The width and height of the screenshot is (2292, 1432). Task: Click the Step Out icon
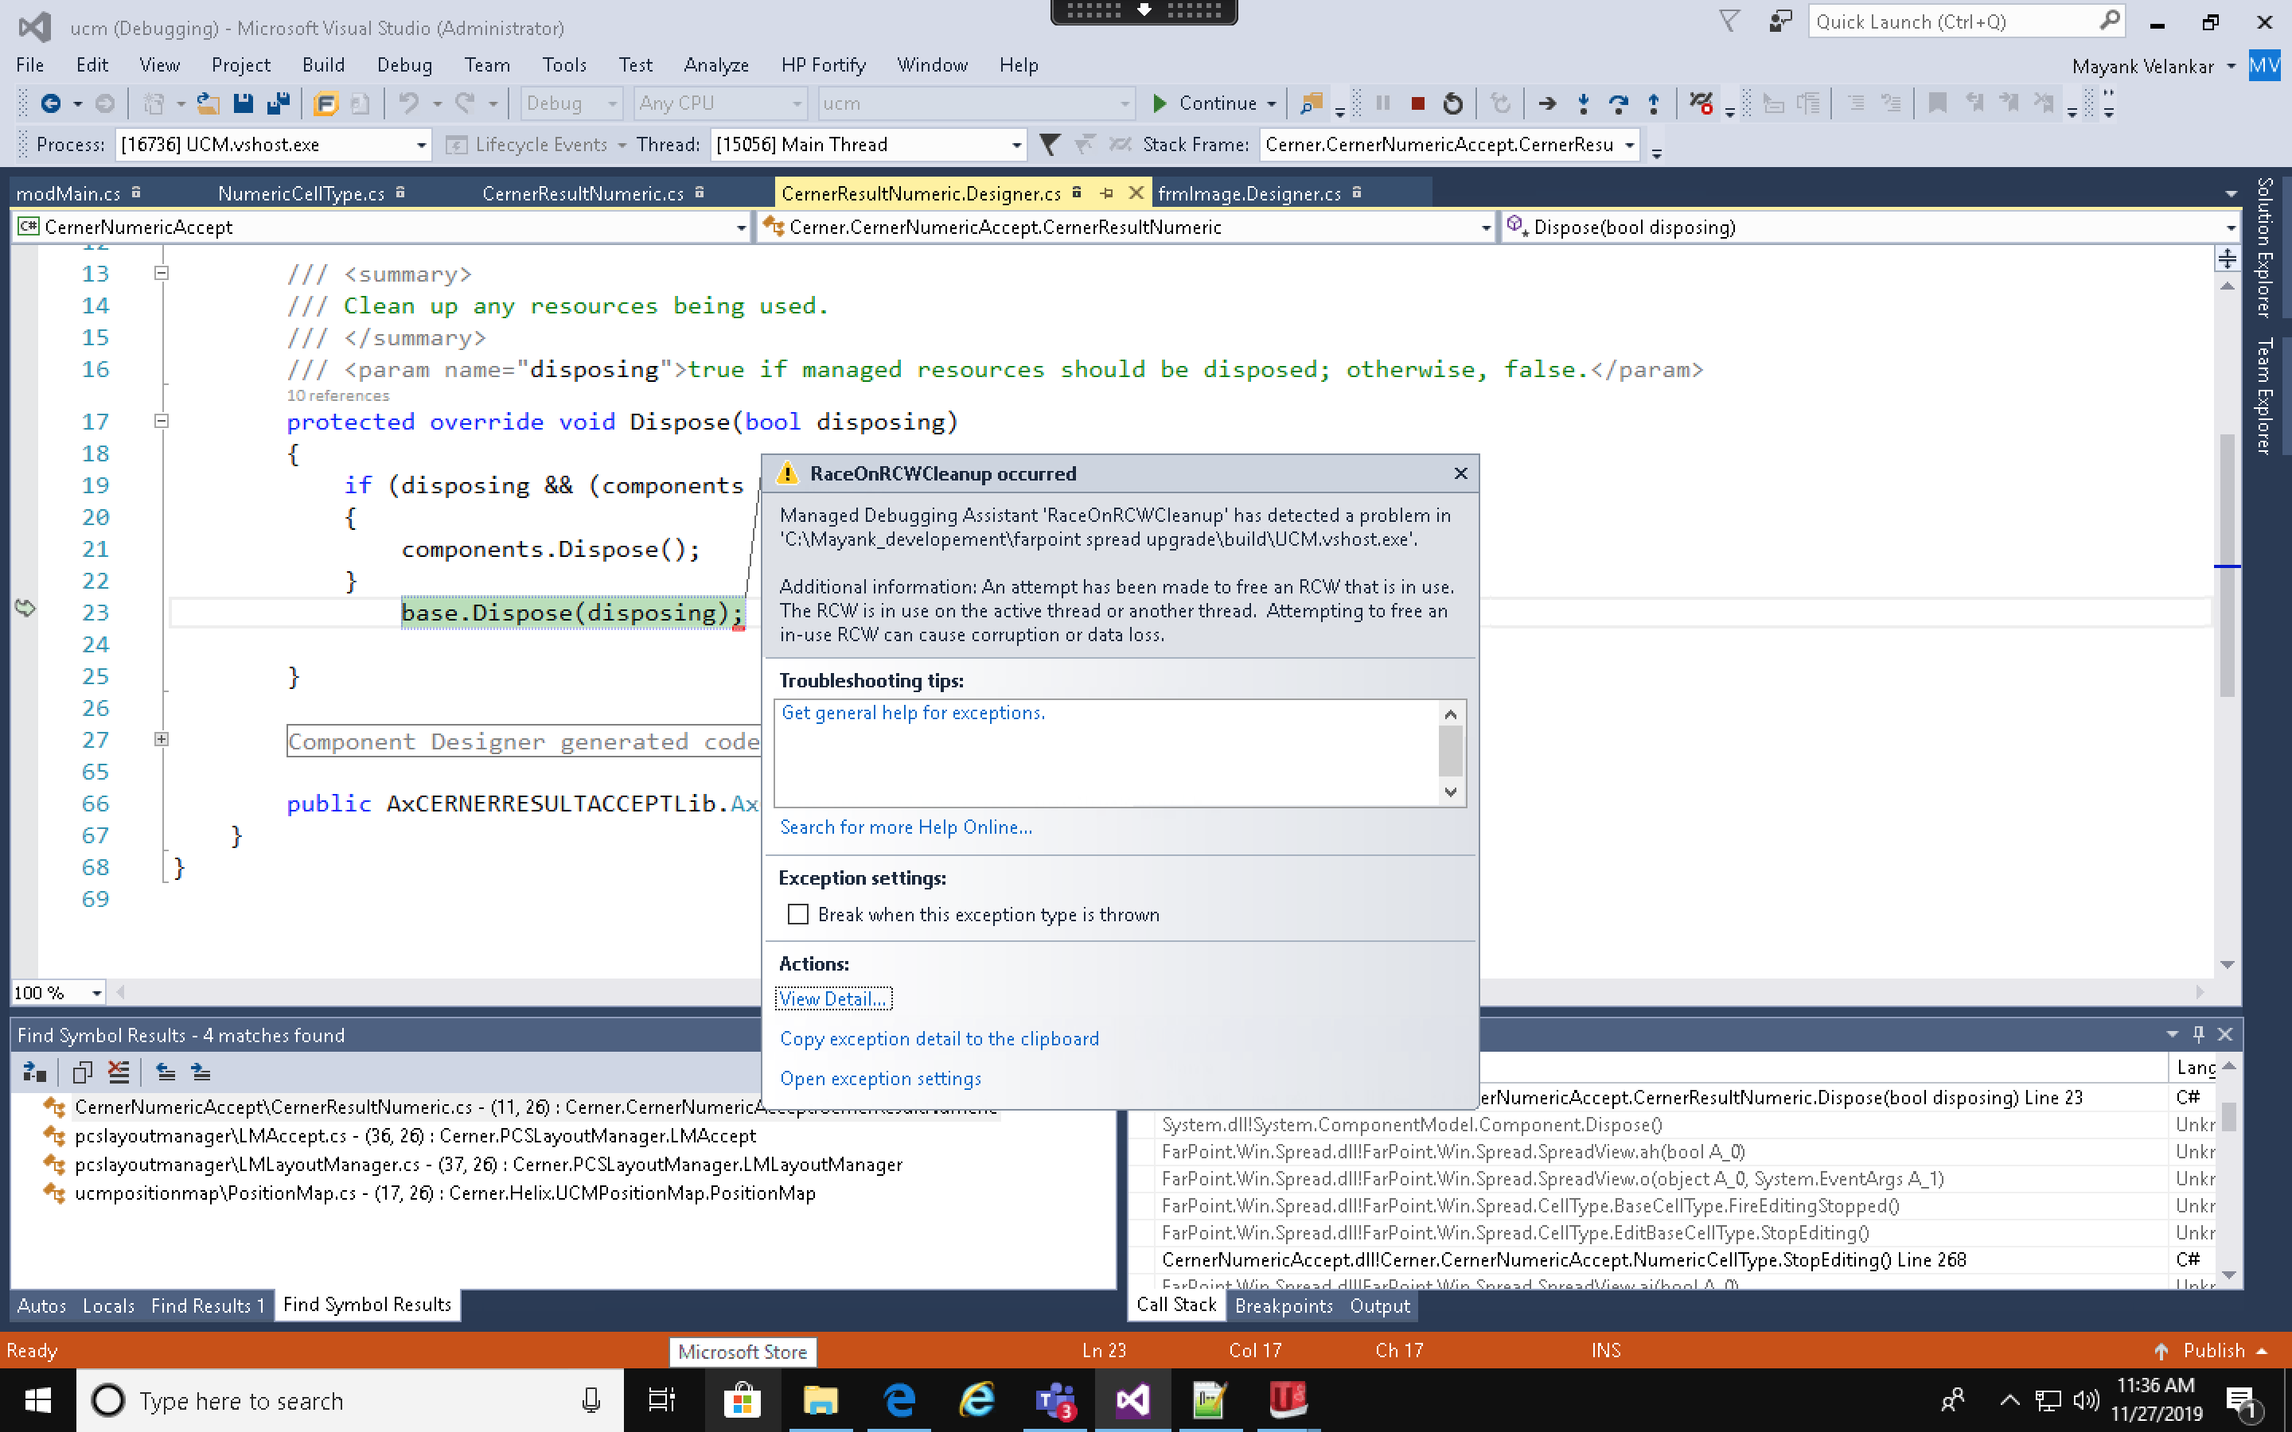(x=1654, y=103)
